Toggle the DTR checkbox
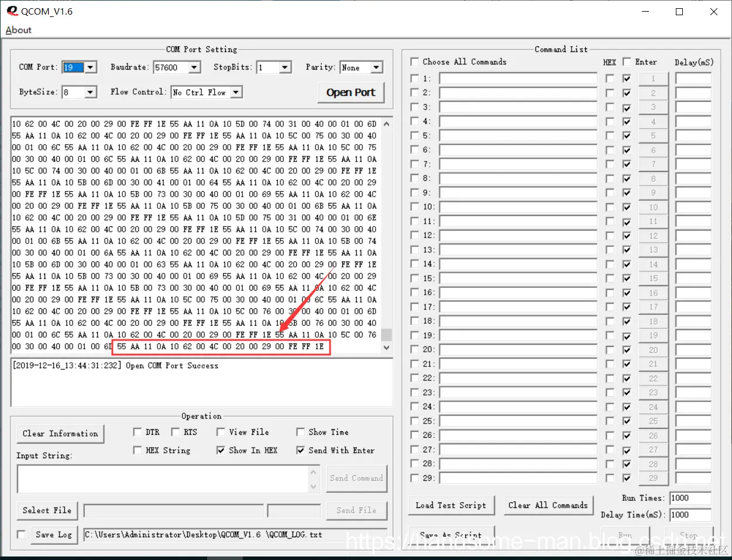Screen dimensions: 732x560 [x=137, y=432]
